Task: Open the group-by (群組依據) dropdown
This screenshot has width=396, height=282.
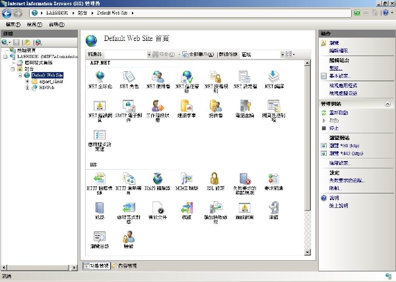Action: pyautogui.click(x=282, y=54)
